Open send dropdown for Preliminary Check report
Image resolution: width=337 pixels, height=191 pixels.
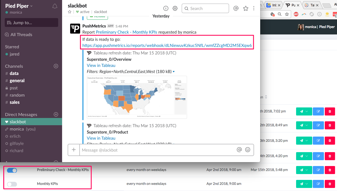click(x=304, y=170)
